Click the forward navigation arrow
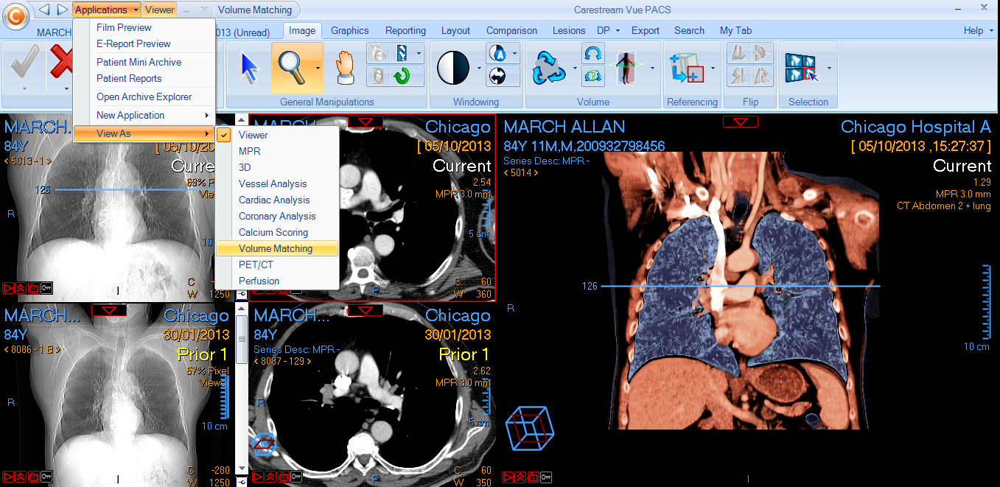 tap(62, 10)
